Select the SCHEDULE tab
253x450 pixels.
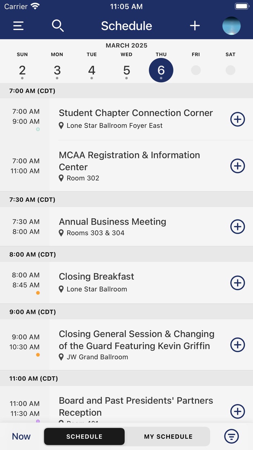click(x=84, y=436)
